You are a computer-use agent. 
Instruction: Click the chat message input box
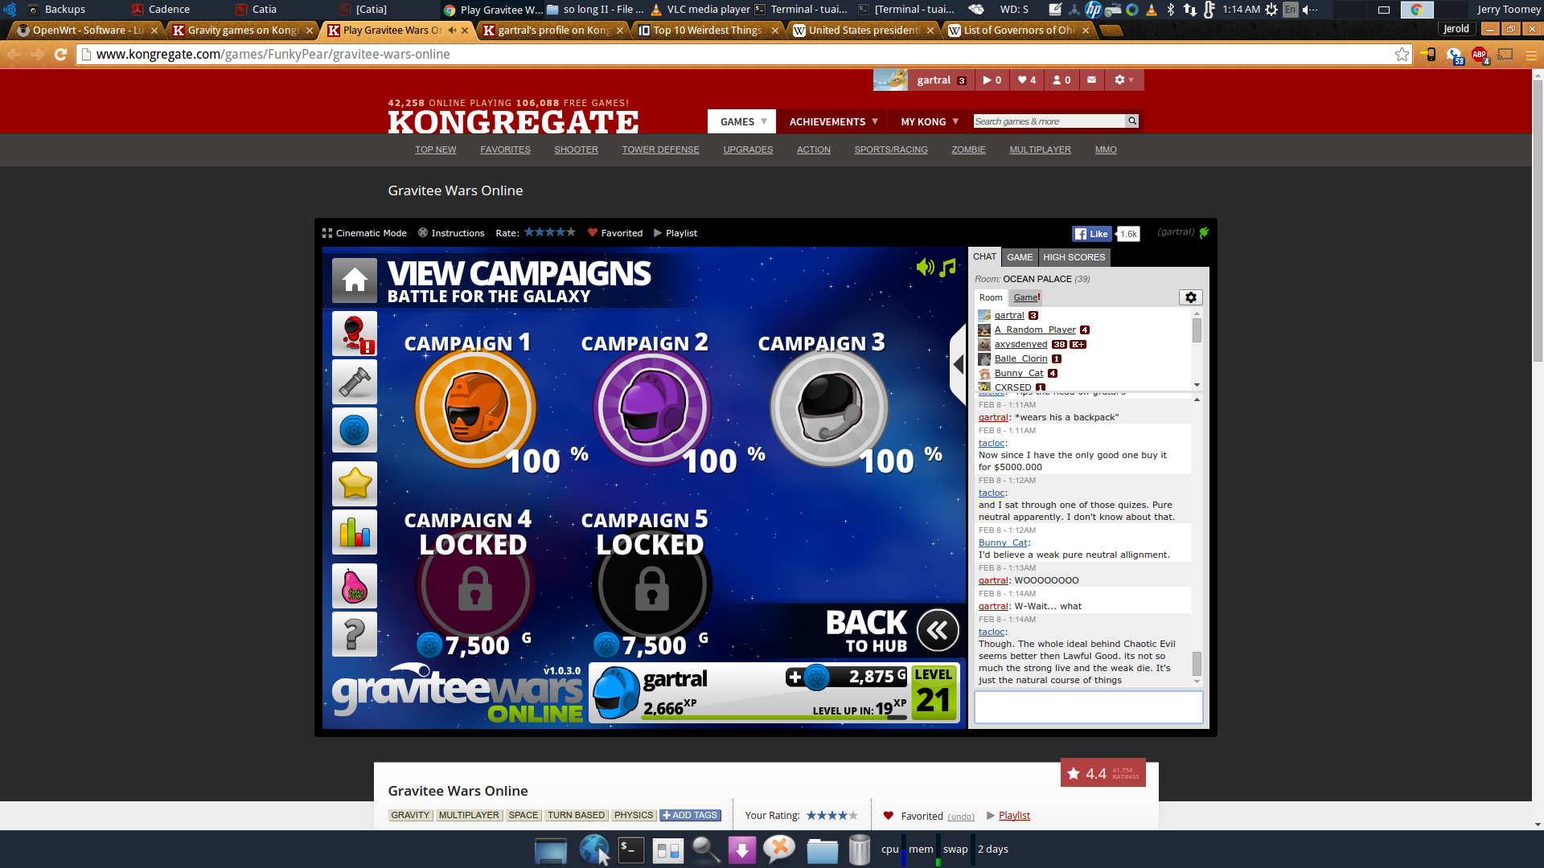click(x=1088, y=707)
